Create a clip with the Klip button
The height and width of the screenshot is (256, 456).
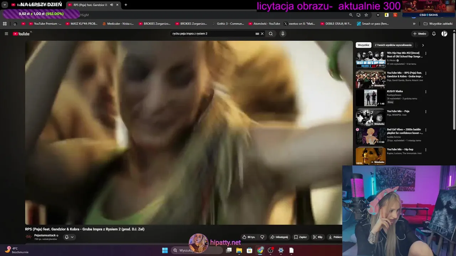[318, 237]
